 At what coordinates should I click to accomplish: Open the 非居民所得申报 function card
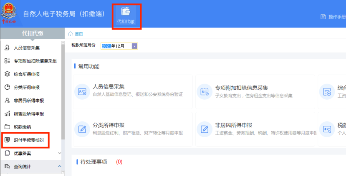[255, 129]
